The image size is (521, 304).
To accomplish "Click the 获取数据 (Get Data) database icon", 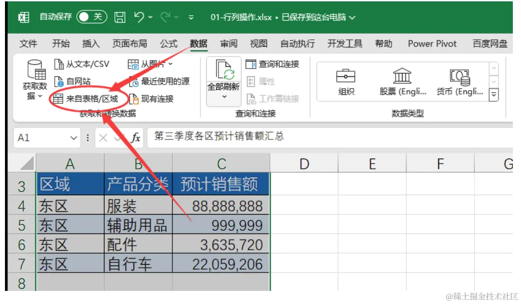I will [36, 70].
